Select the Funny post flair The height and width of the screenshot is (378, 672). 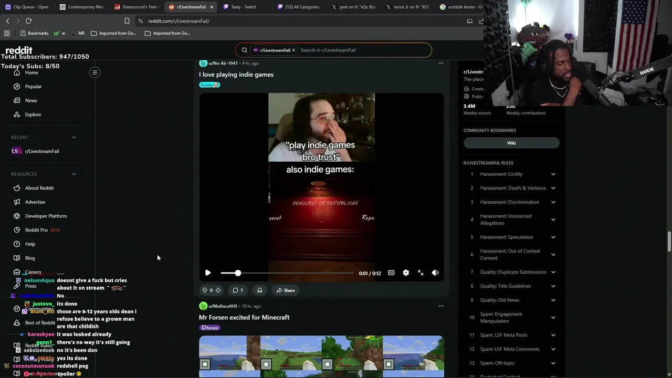tap(209, 85)
